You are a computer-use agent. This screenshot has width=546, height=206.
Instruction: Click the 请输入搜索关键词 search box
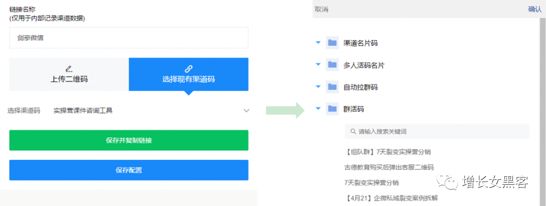[x=437, y=131]
